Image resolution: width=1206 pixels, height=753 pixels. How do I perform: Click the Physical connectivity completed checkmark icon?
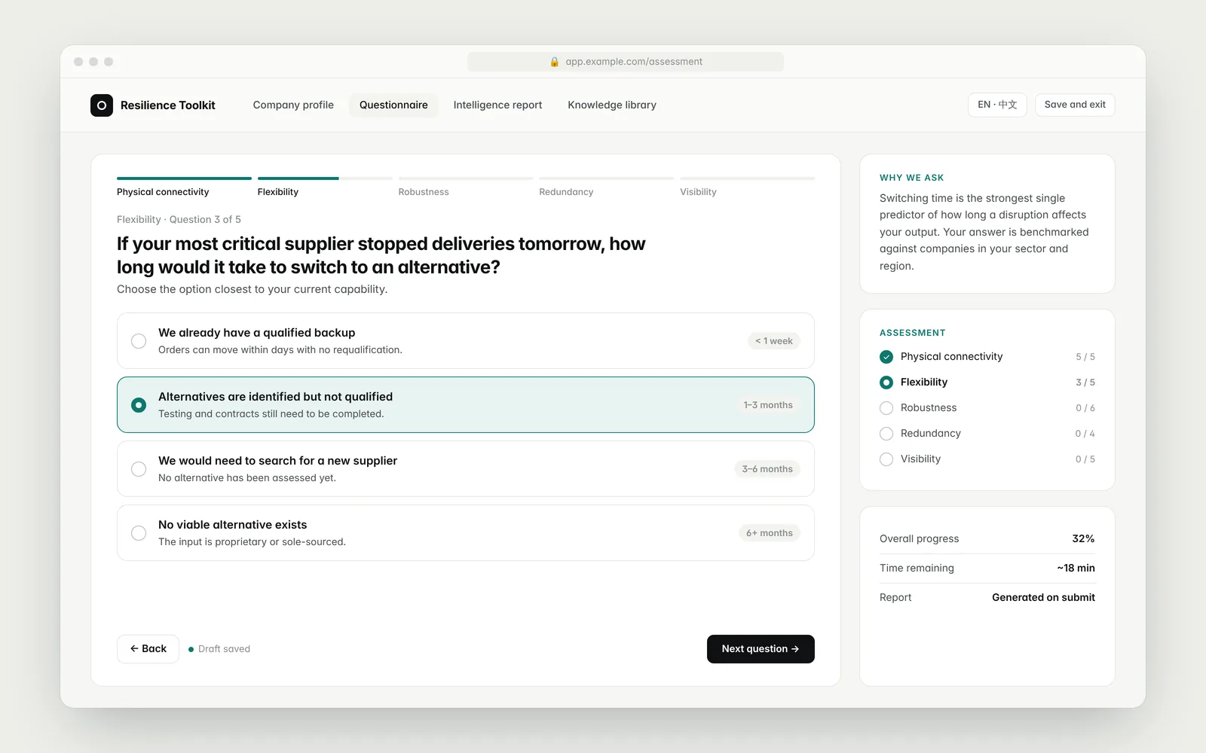point(886,357)
